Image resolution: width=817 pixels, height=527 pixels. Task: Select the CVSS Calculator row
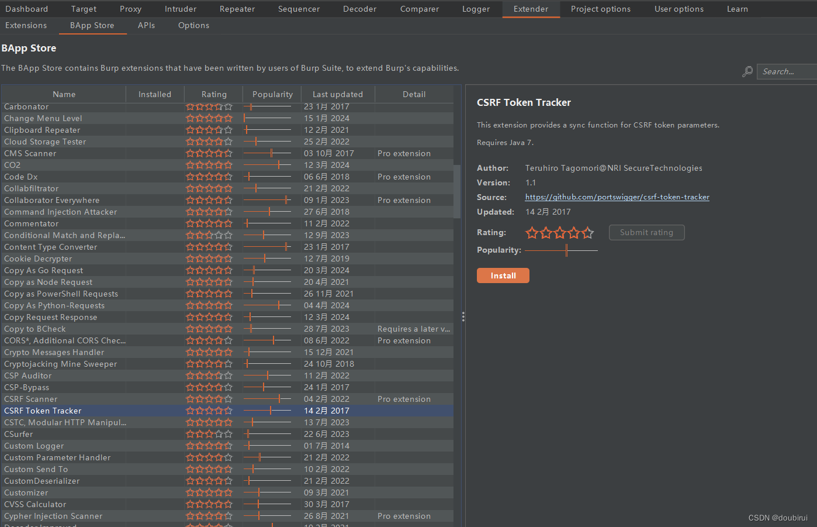pyautogui.click(x=227, y=504)
